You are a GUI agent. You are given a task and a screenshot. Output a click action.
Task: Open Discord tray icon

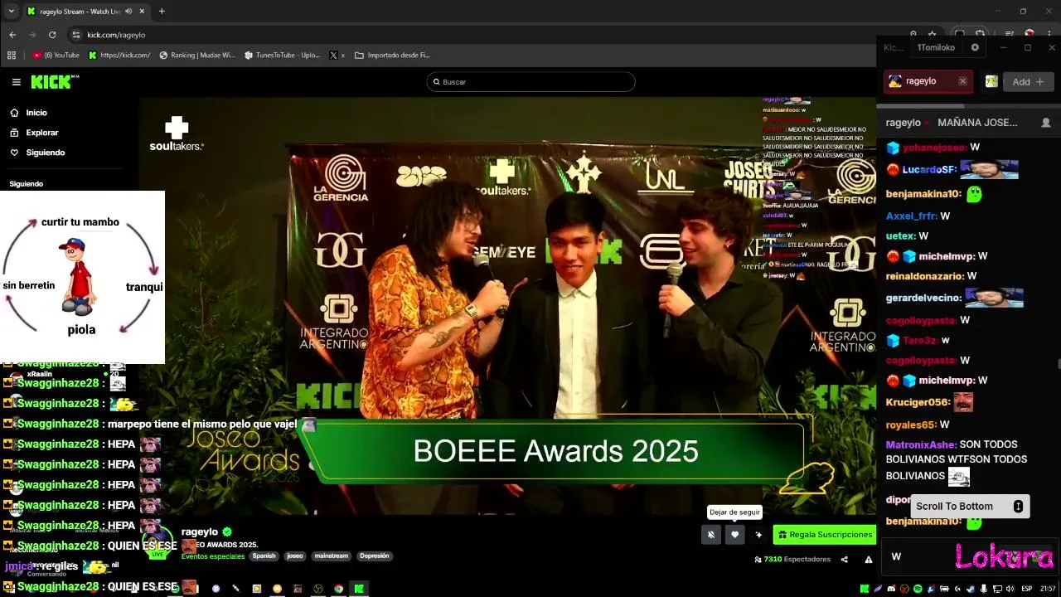[891, 589]
